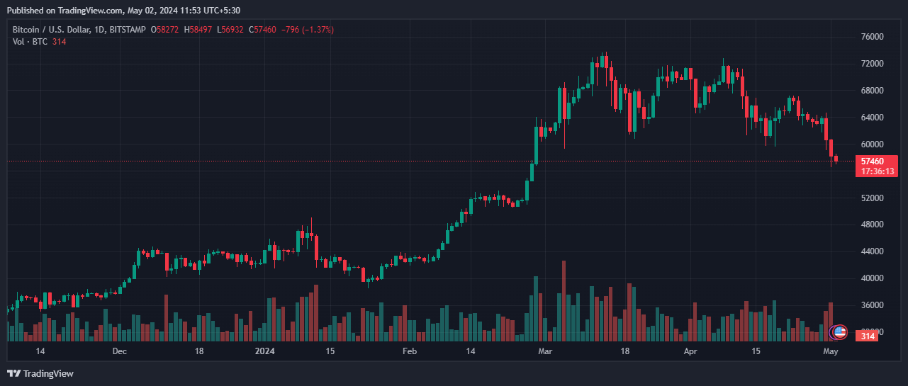Click the 60000 price axis label

[x=871, y=144]
